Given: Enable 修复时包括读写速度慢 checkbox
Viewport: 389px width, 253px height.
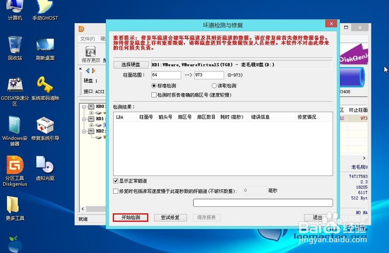Looking at the screenshot, I should tap(116, 191).
